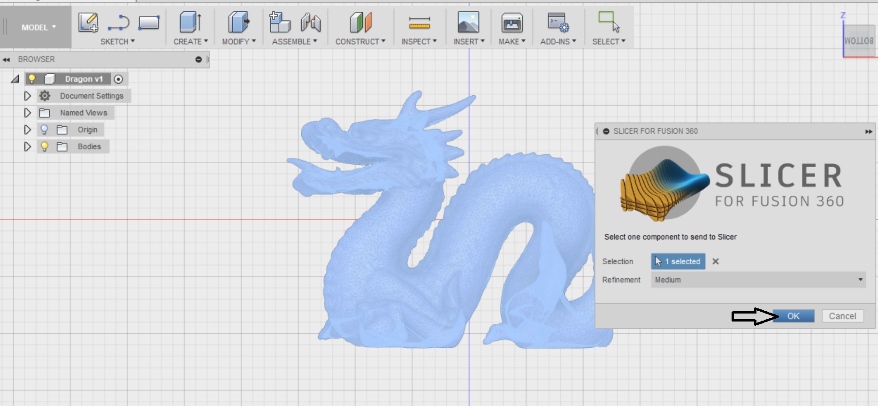Click the Slicer dialog collapse circle icon
The image size is (878, 406).
pyautogui.click(x=606, y=131)
